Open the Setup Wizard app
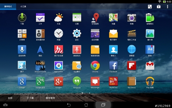The height and width of the screenshot is (108, 172). click(x=95, y=33)
